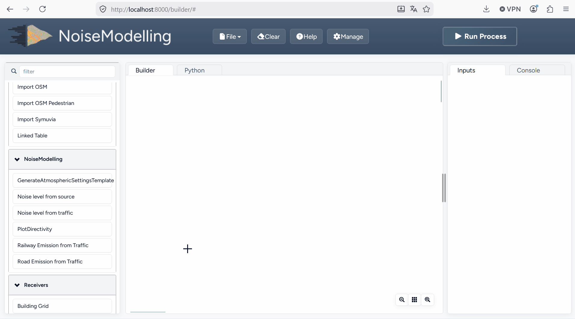Screen dimensions: 575x319
Task: Open the VPN indicator
Action: point(510,9)
